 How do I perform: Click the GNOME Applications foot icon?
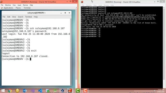2,8
